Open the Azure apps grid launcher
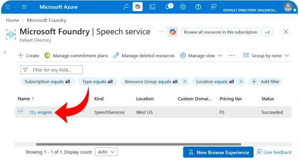Image resolution: width=299 pixels, height=160 pixels. [8, 7]
